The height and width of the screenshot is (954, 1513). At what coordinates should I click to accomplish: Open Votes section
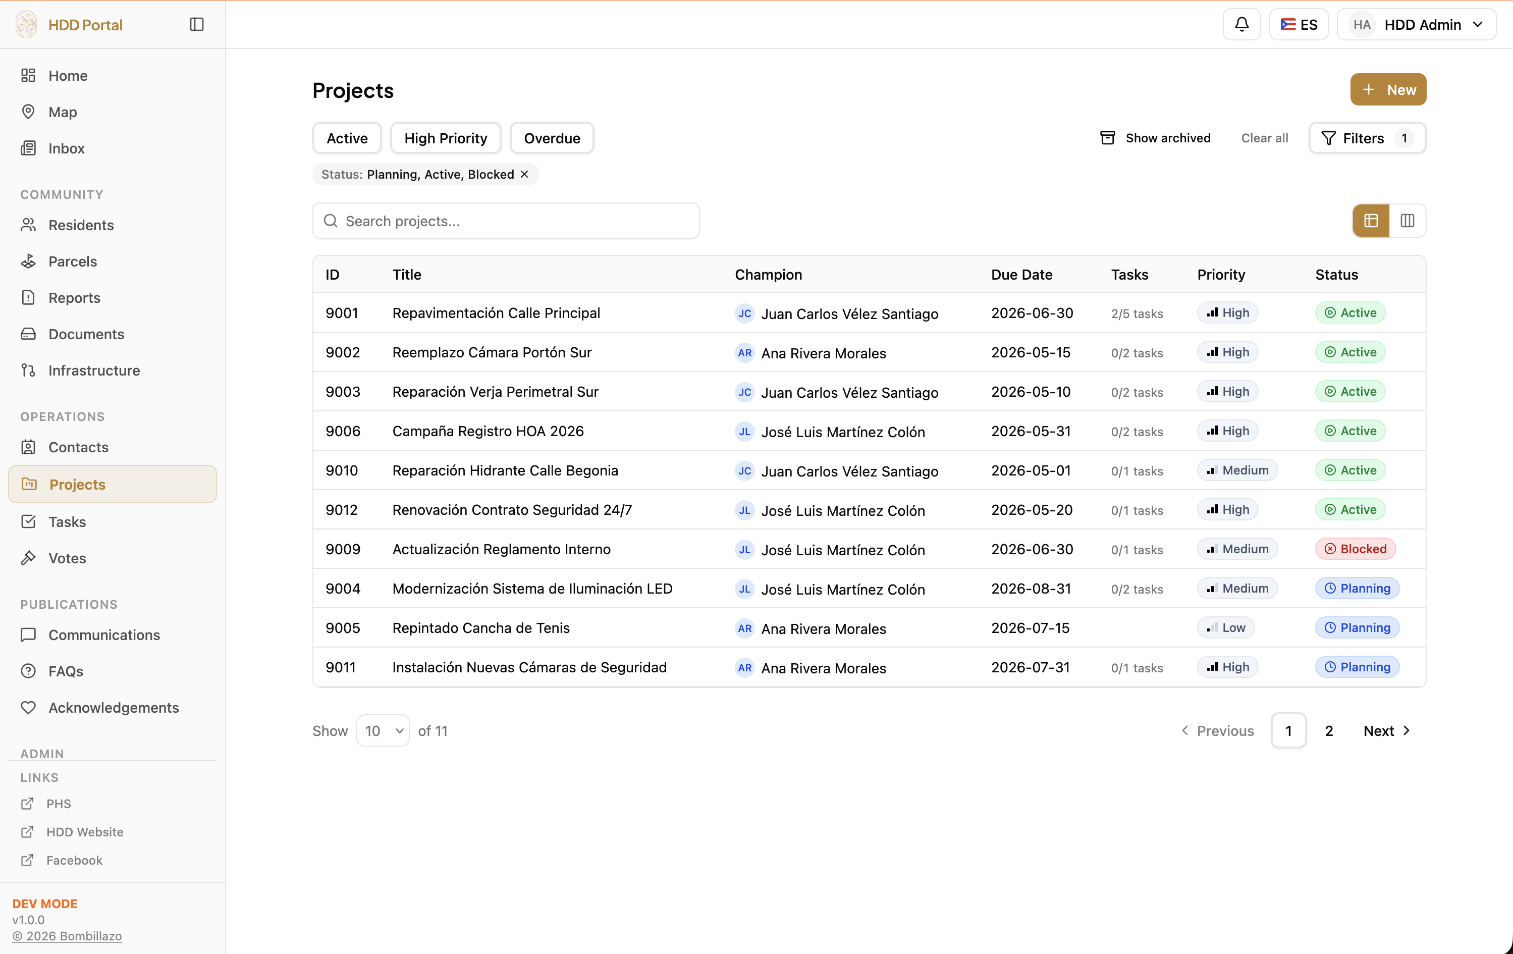click(x=113, y=558)
